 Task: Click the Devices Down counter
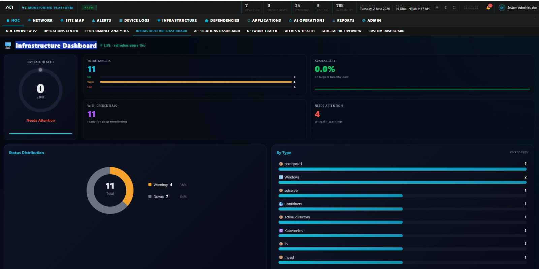click(x=278, y=7)
